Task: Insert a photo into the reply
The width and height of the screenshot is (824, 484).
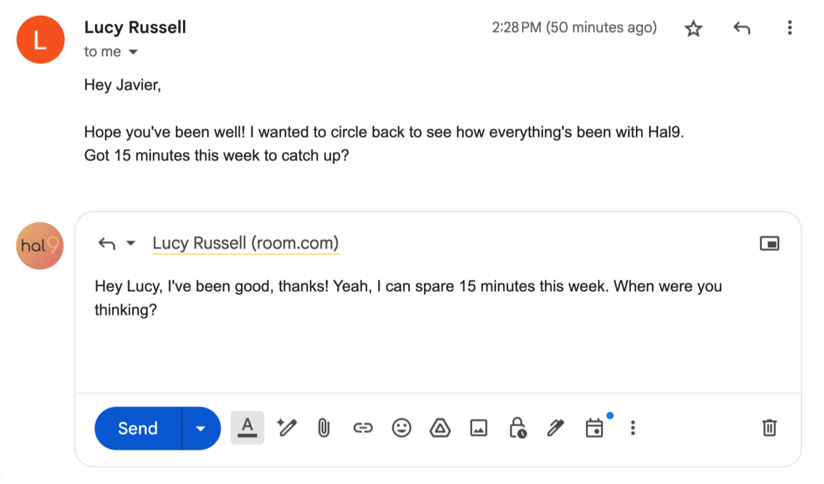Action: (x=478, y=428)
